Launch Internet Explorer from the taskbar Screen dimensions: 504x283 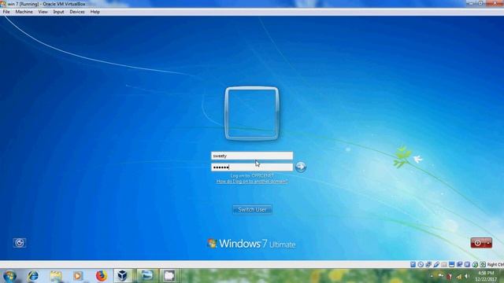tap(33, 276)
